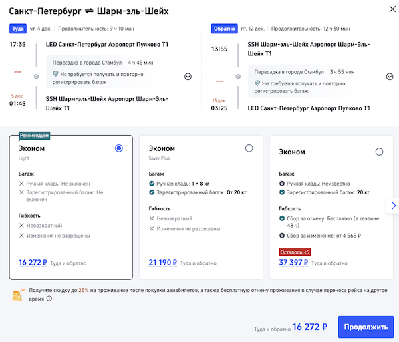
Task: Select the Эконом Light fare radio button
Action: pyautogui.click(x=119, y=148)
